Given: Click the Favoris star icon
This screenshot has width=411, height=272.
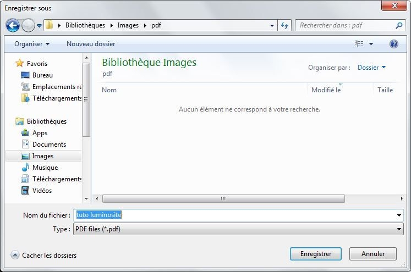Looking at the screenshot, I should click(x=20, y=63).
